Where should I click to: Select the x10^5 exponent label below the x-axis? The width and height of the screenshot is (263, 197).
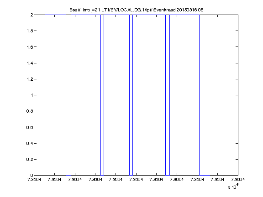click(233, 186)
